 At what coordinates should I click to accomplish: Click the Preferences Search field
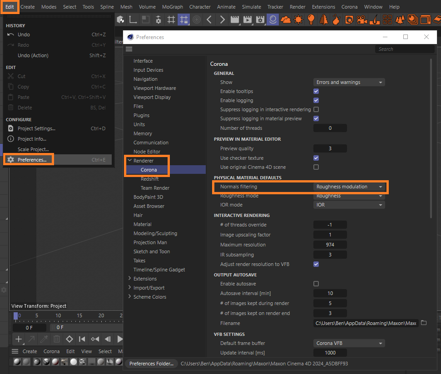pos(405,49)
